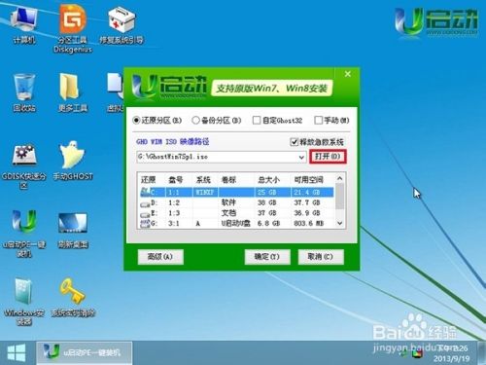486x365 pixels.
Task: Open the 修复系统引导 repair kit icon
Action: tap(121, 25)
